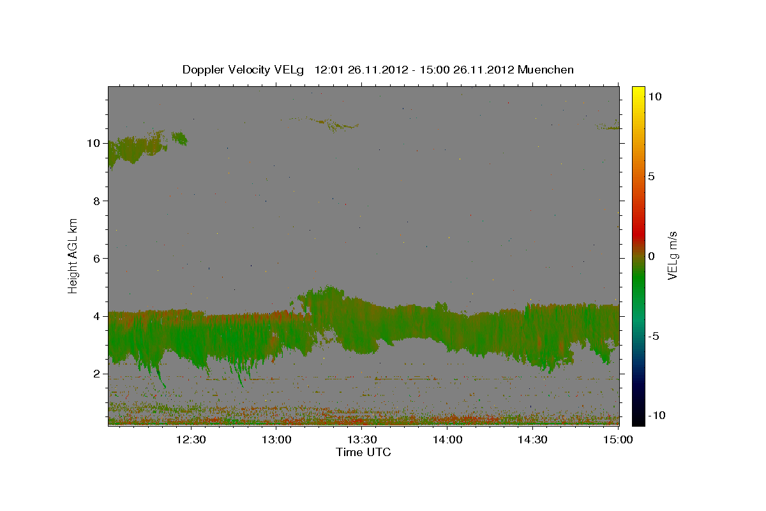Image resolution: width=766 pixels, height=511 pixels.
Task: Click the height tick label 6
Action: click(x=96, y=259)
